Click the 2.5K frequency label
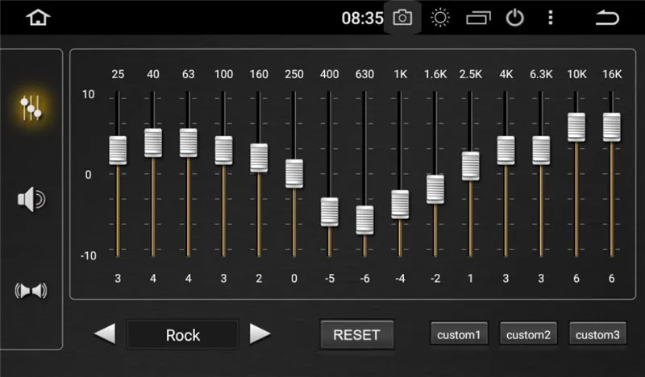This screenshot has width=645, height=377. point(471,74)
